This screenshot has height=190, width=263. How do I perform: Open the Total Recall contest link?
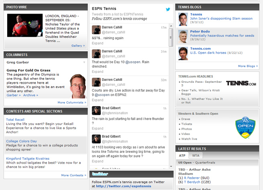pos(15,120)
